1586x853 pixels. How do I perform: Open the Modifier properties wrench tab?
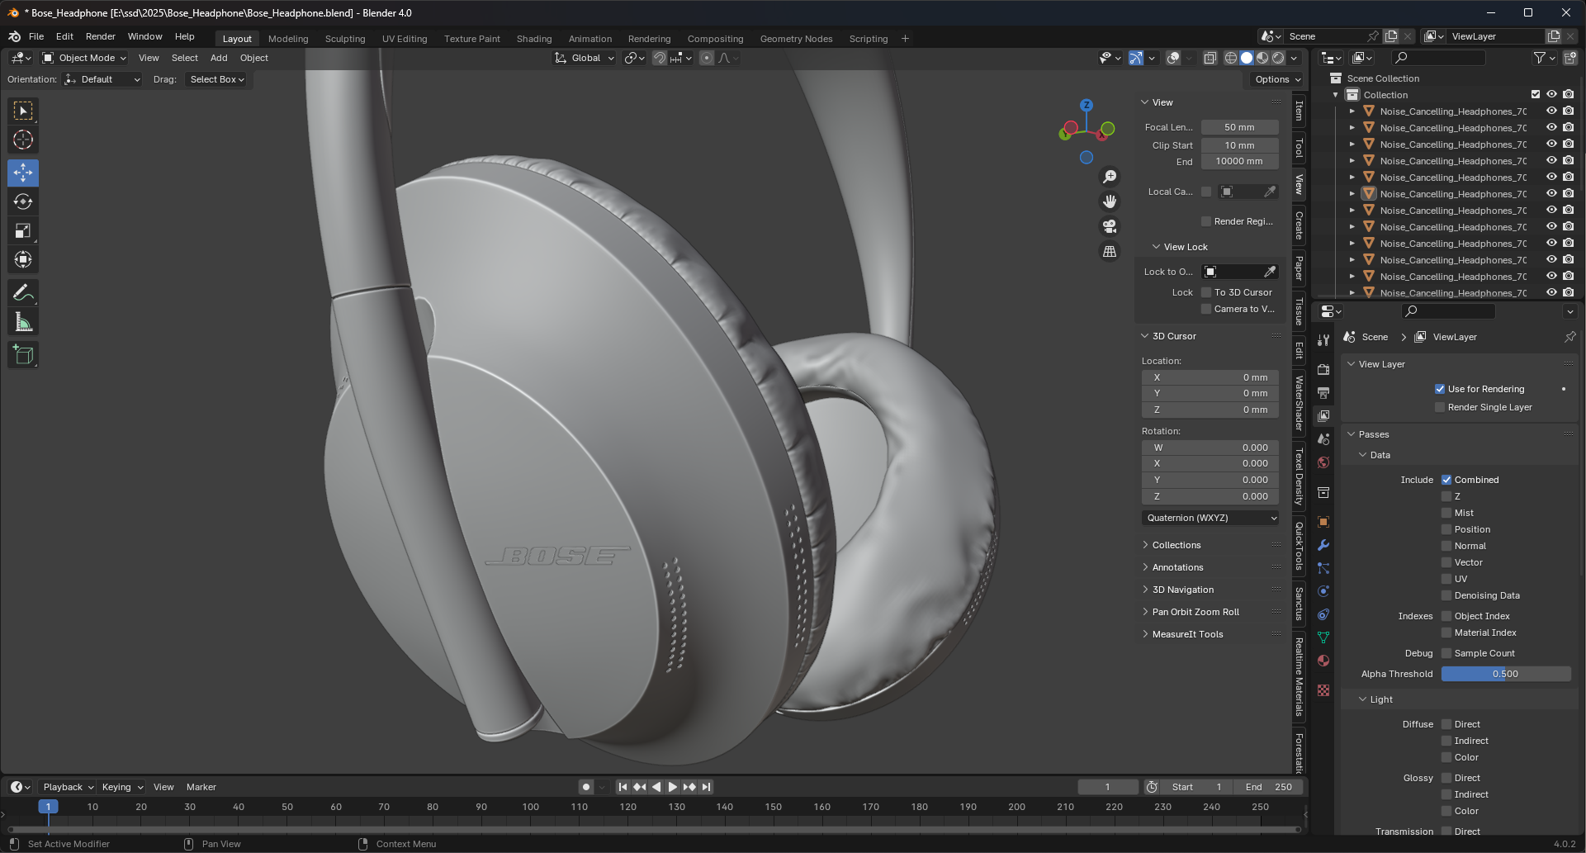point(1323,545)
